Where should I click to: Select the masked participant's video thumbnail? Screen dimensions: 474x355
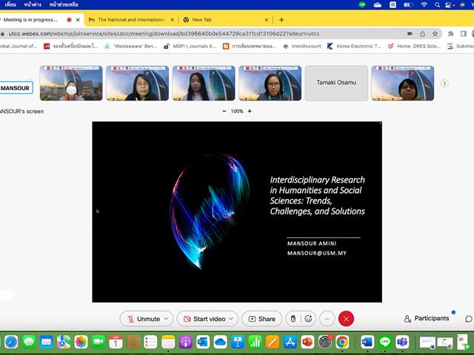pyautogui.click(x=71, y=83)
